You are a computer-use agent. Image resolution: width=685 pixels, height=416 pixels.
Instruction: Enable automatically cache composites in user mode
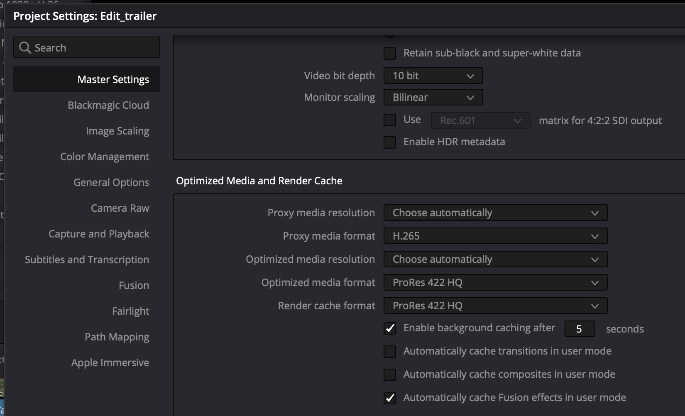click(390, 375)
